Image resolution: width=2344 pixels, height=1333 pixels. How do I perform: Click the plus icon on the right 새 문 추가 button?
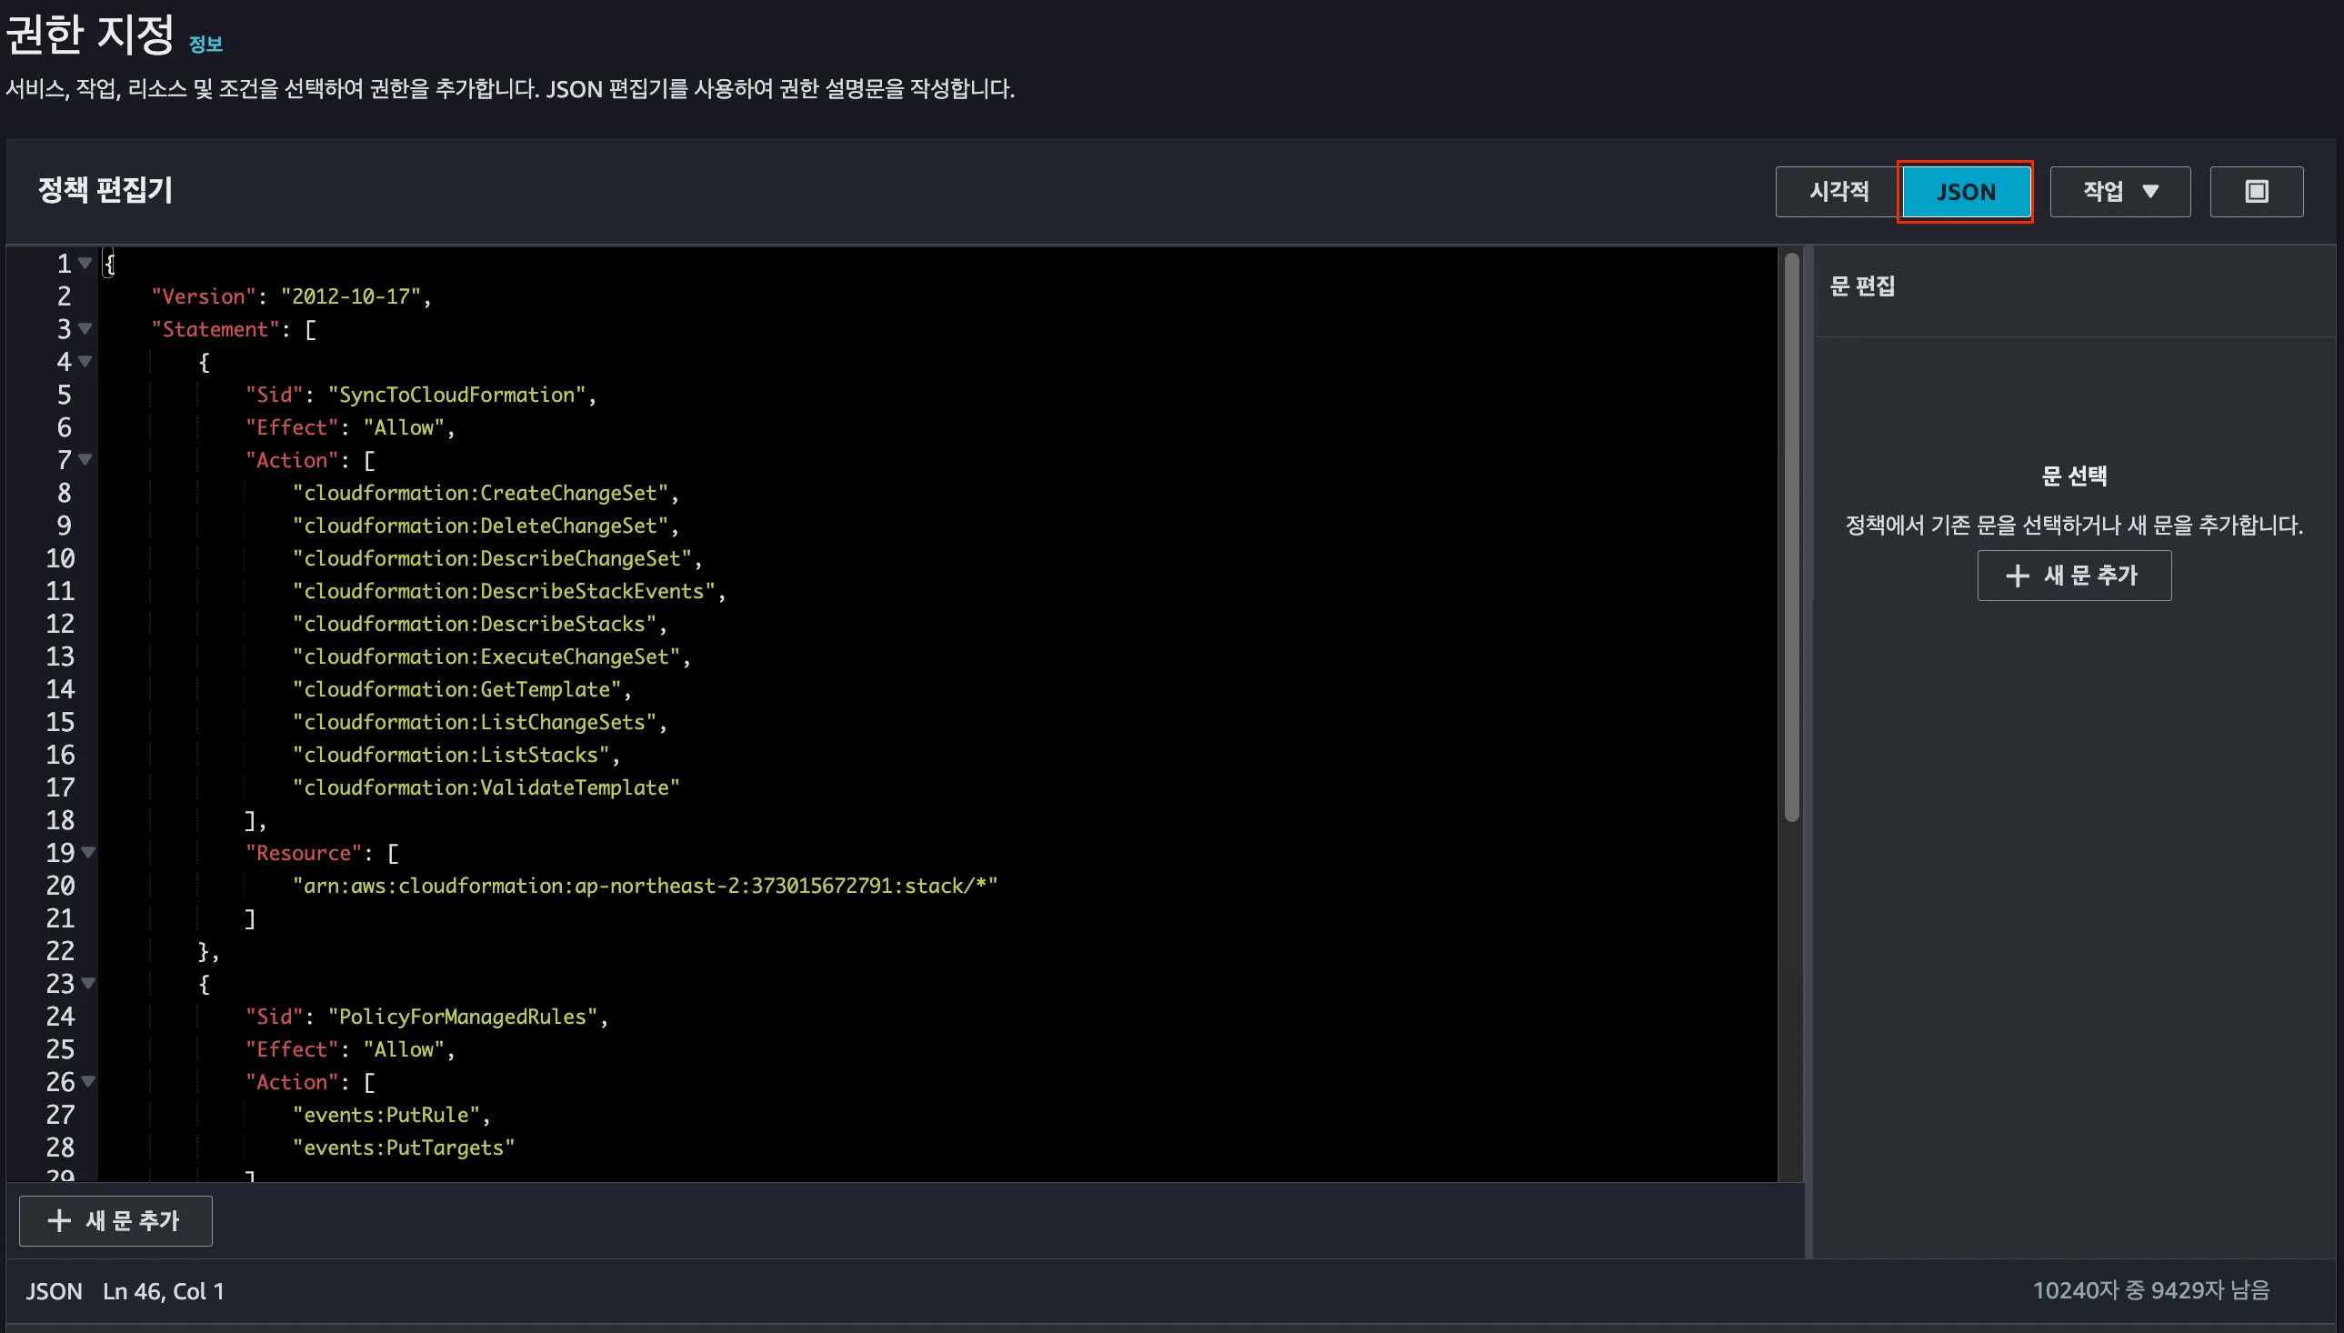[2018, 575]
